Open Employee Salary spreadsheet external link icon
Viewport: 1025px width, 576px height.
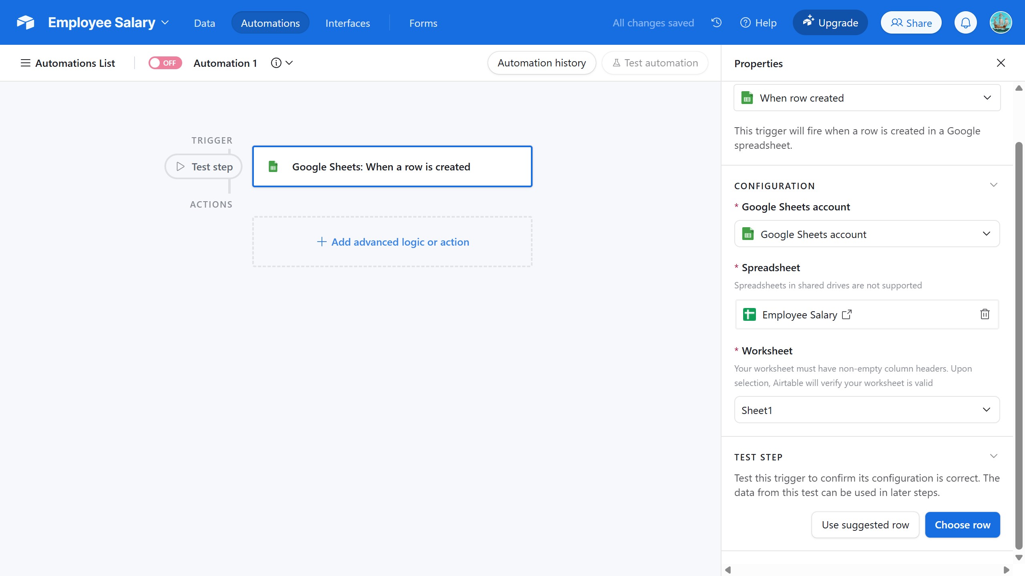click(846, 314)
